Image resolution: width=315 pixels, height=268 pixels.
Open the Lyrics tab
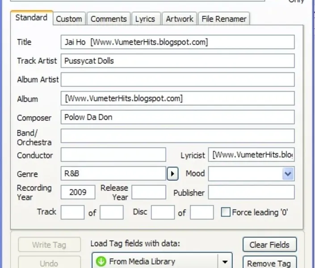click(145, 19)
